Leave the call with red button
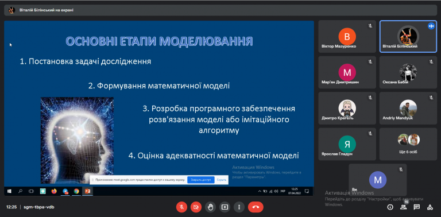 [x=256, y=207]
